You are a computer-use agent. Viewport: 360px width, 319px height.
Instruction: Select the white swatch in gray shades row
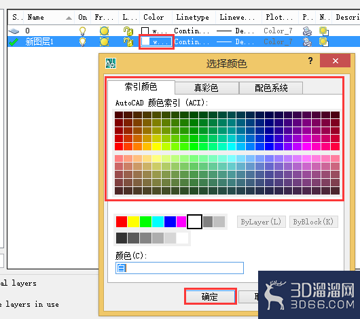pyautogui.click(x=182, y=238)
